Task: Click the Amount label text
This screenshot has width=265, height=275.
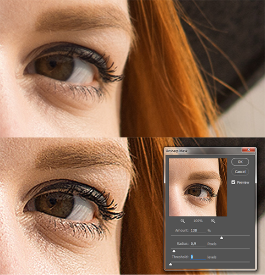Action: 182,231
